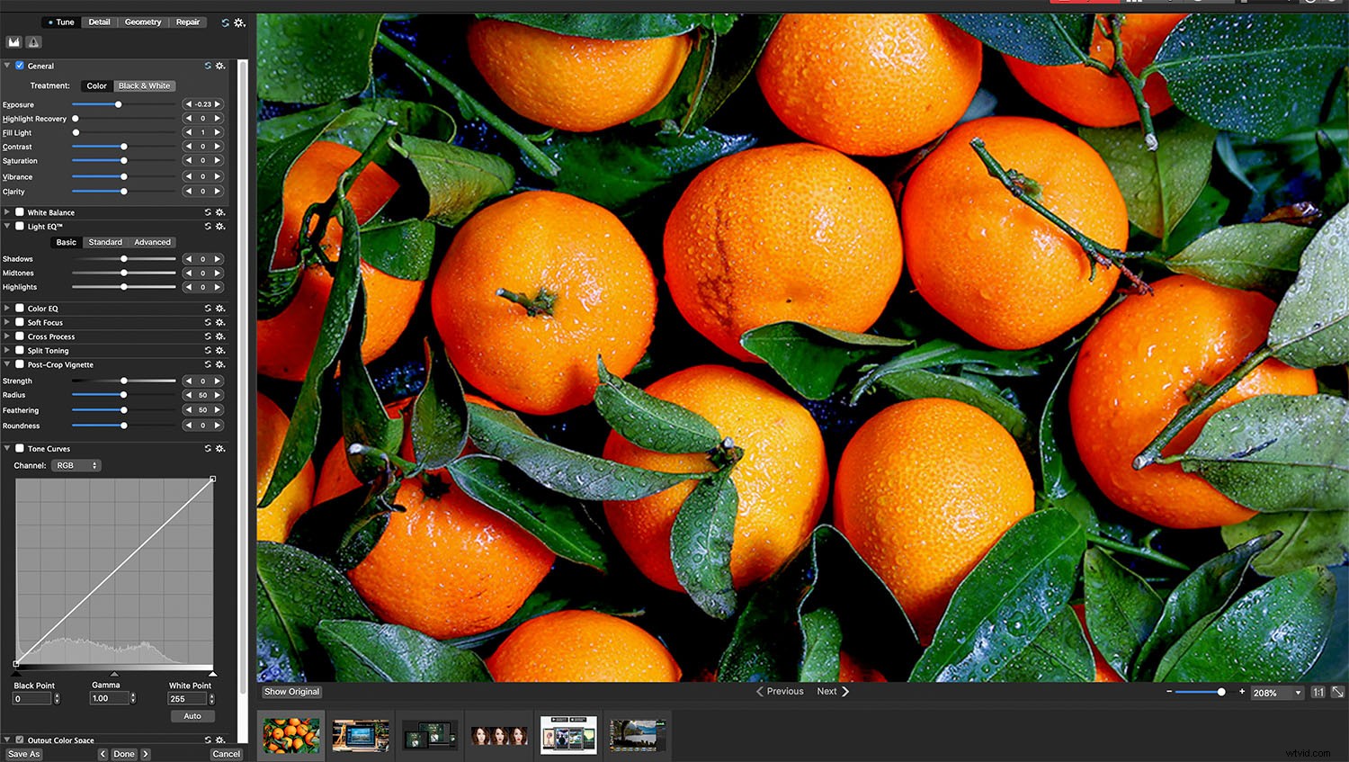Select the 1:1 zoom icon near bottom right
The height and width of the screenshot is (762, 1349).
pos(1318,692)
